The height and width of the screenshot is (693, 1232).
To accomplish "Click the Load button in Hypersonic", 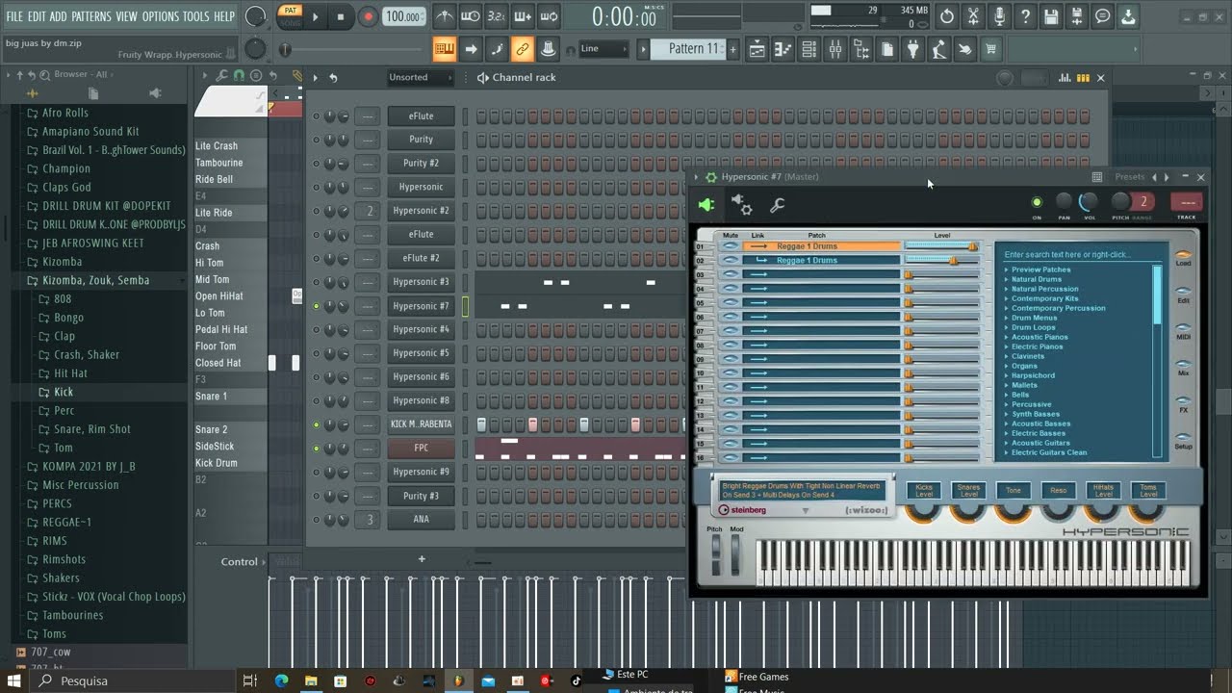I will pyautogui.click(x=1183, y=258).
